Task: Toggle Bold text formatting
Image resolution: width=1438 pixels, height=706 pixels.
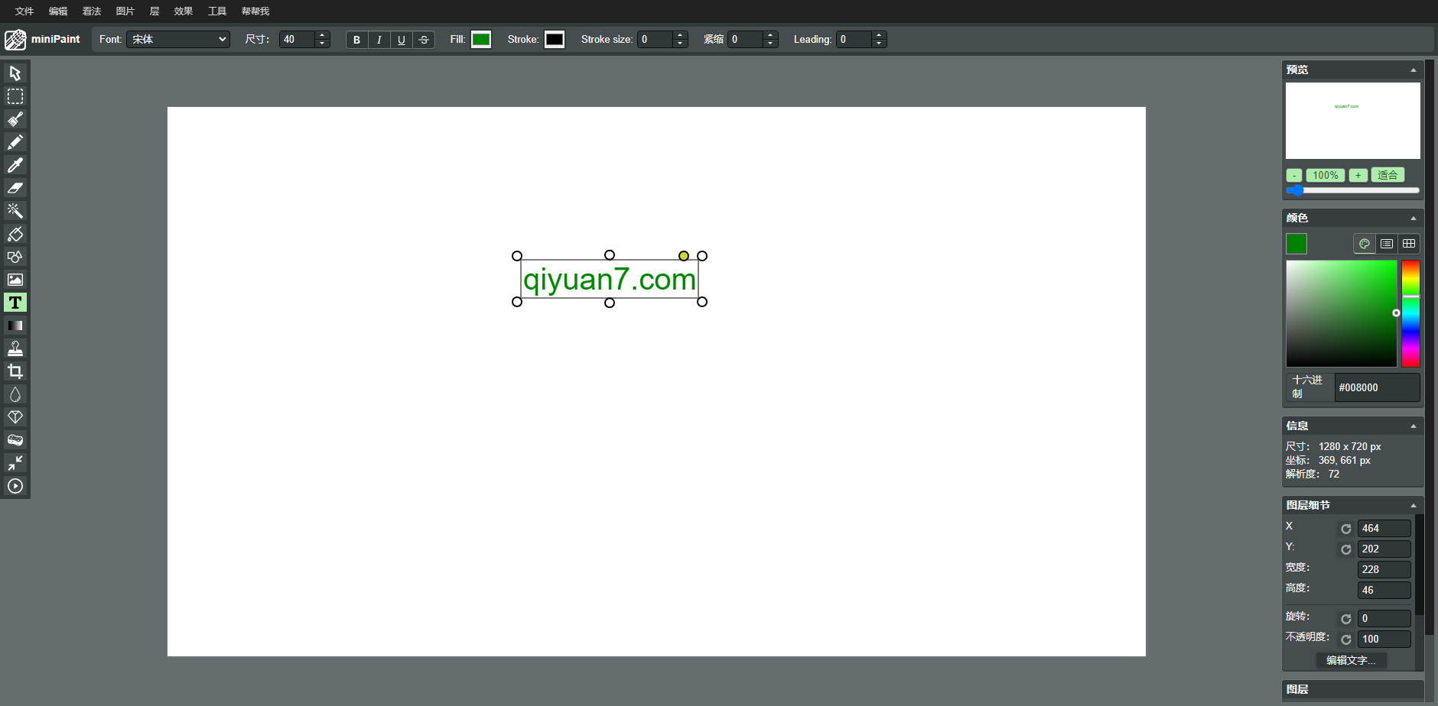Action: pyautogui.click(x=356, y=40)
